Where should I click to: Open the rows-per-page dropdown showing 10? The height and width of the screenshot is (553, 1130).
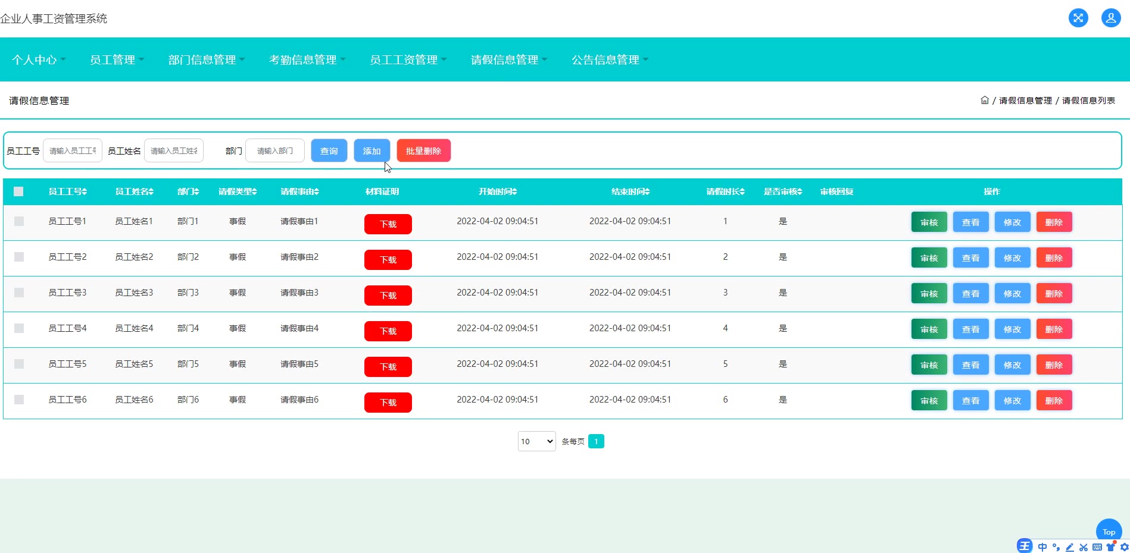[536, 441]
